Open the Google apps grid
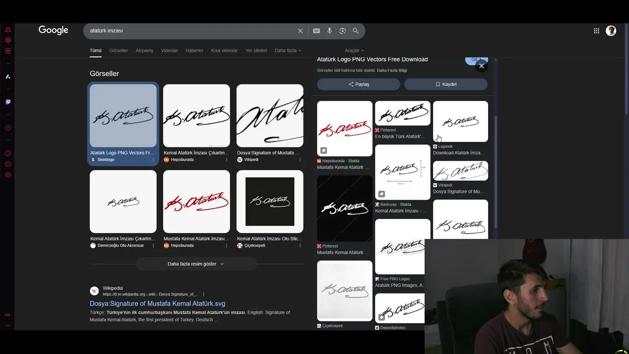This screenshot has height=354, width=629. (597, 31)
